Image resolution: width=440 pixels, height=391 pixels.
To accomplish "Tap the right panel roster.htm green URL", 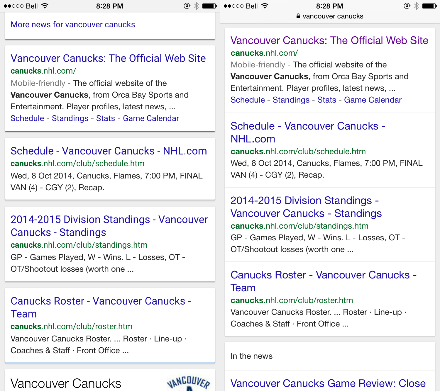I will (292, 300).
